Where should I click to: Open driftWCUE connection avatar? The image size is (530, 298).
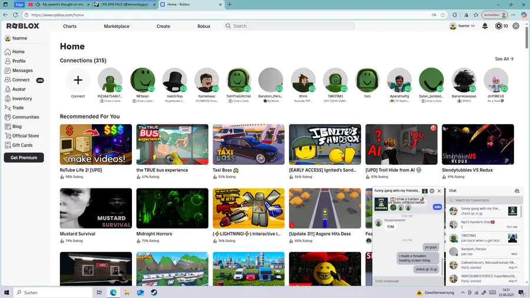(496, 80)
